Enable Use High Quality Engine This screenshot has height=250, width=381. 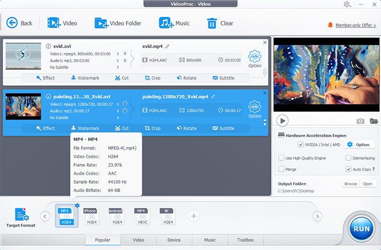[281, 158]
